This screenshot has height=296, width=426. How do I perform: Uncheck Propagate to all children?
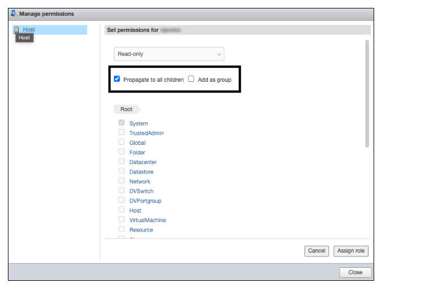tap(117, 79)
